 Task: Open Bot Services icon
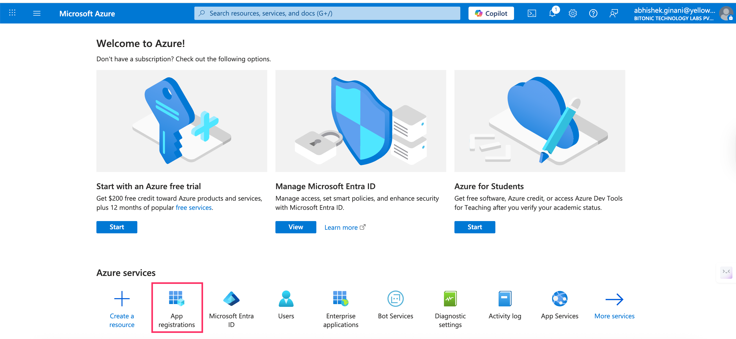pyautogui.click(x=395, y=298)
